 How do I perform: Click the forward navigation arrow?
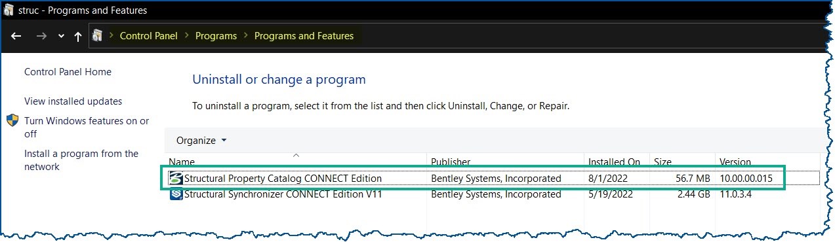click(41, 37)
